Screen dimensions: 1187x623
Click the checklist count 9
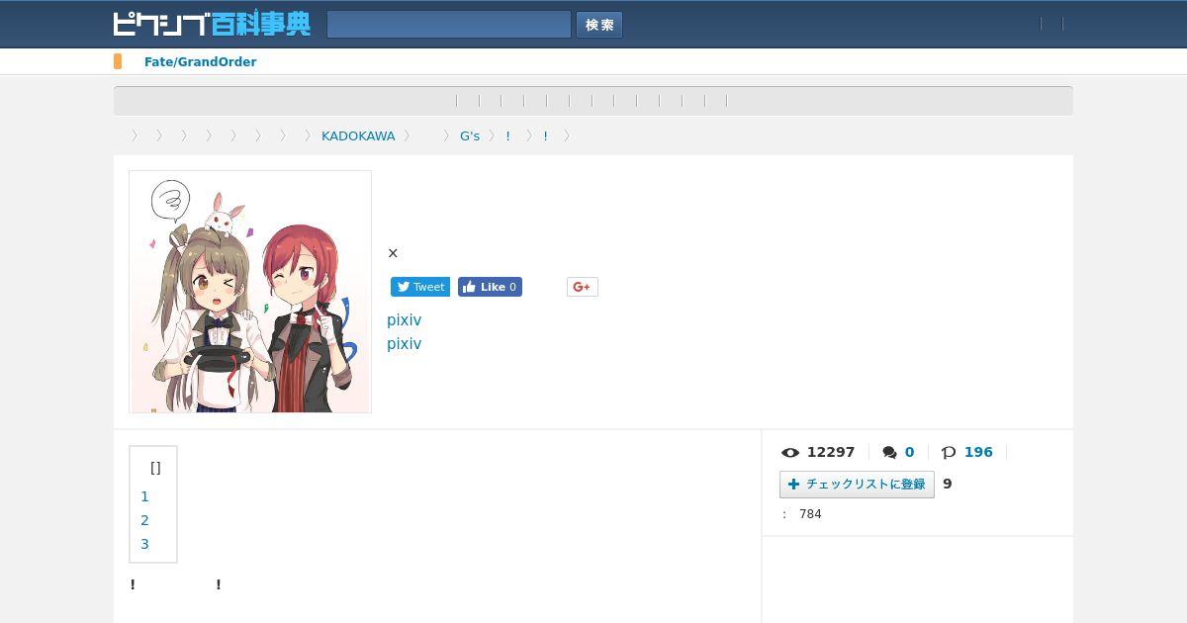pos(948,484)
